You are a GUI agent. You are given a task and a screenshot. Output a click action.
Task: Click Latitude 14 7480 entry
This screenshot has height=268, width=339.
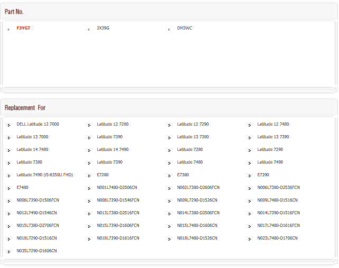tap(32, 149)
